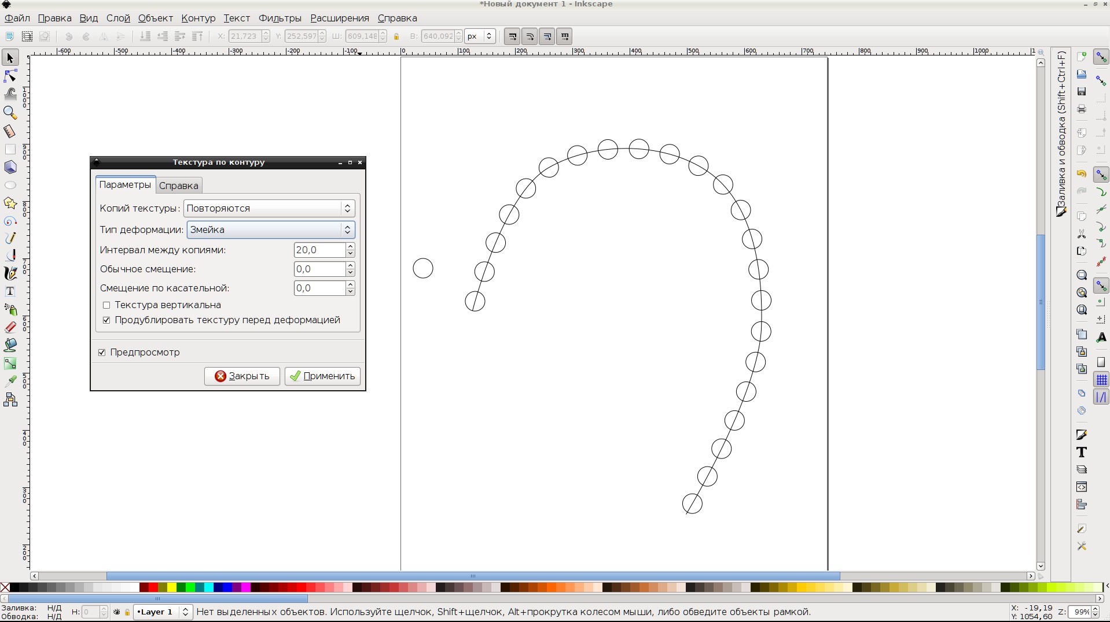
Task: Select the Spray can tool
Action: [x=10, y=310]
